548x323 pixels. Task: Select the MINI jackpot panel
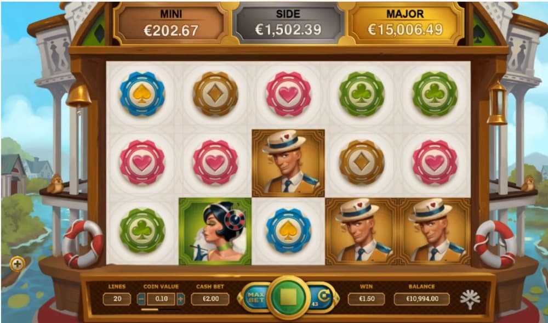(171, 23)
